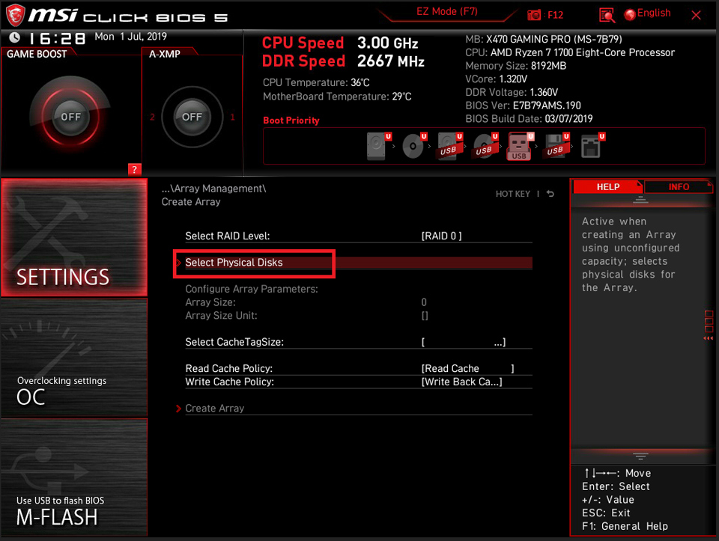Select A-XMP profile 1

tap(232, 117)
